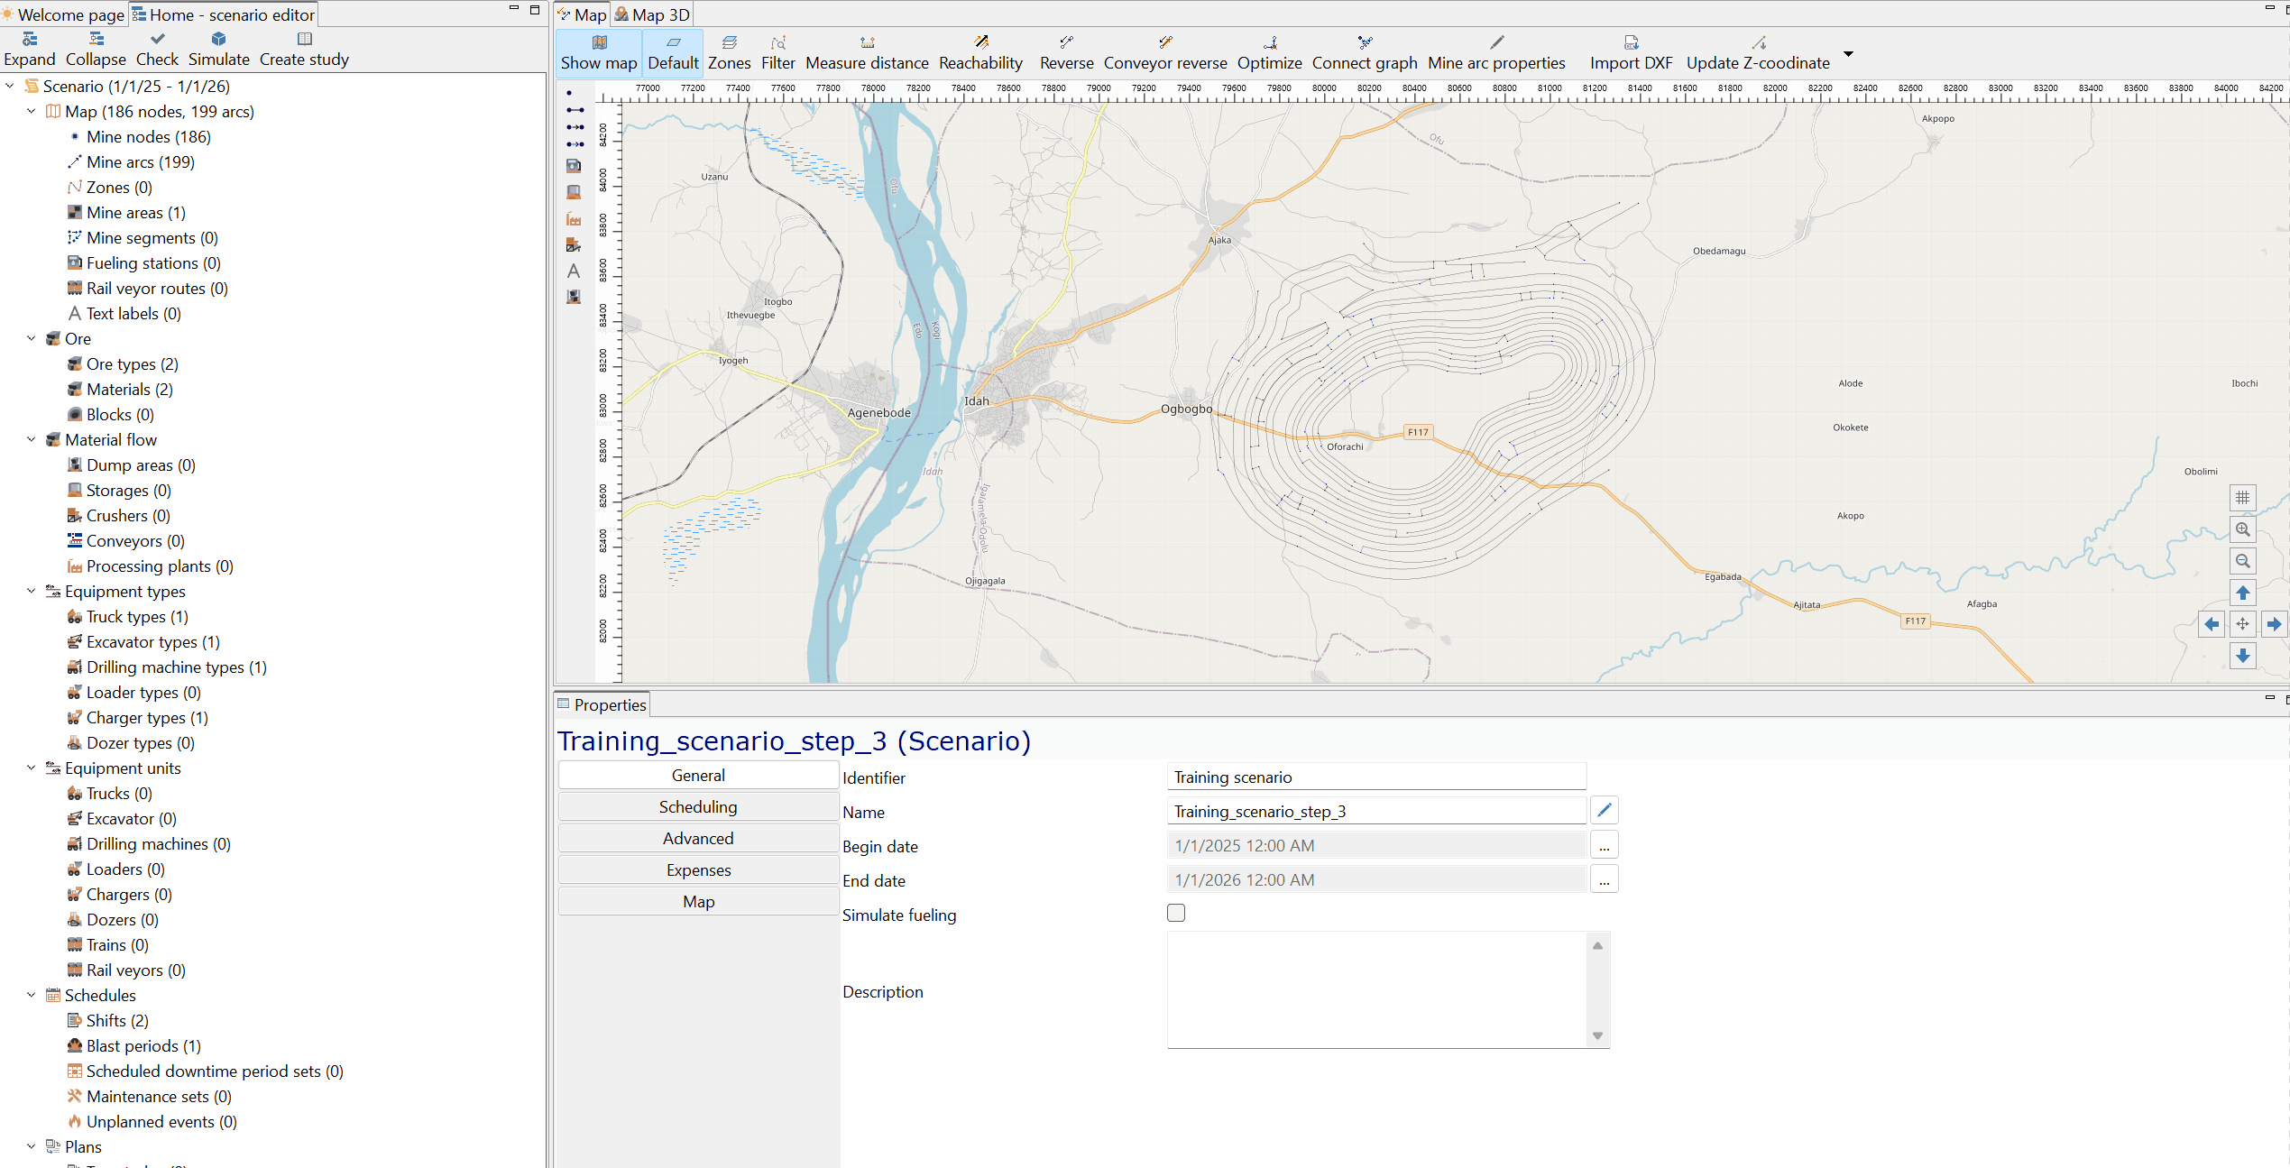This screenshot has width=2290, height=1168.
Task: Center the map view with move icon
Action: coord(2242,624)
